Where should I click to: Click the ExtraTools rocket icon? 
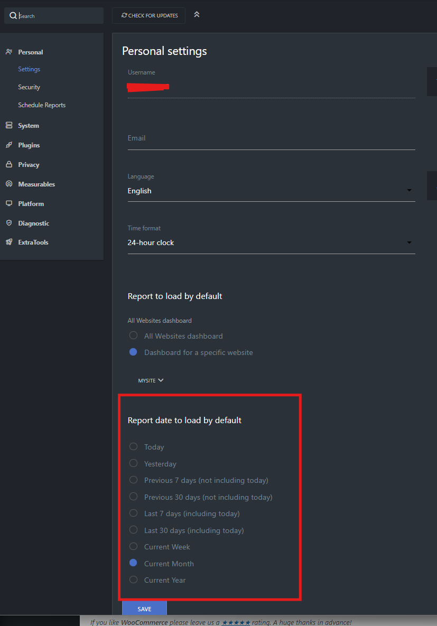(x=8, y=242)
